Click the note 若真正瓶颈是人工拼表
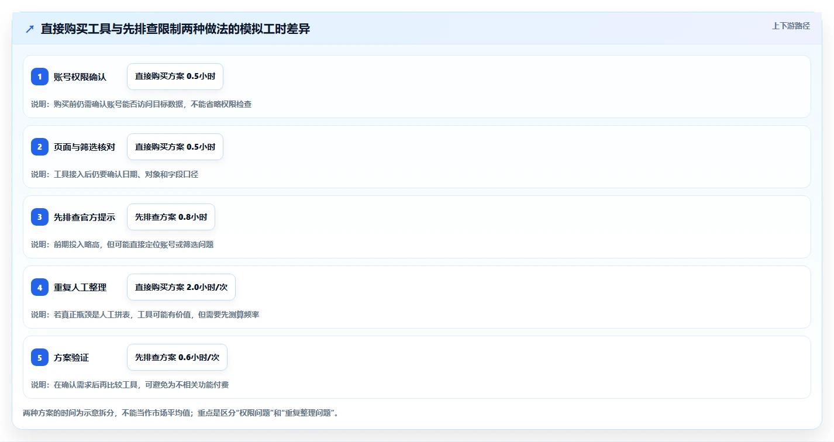The width and height of the screenshot is (834, 442). pyautogui.click(x=145, y=315)
